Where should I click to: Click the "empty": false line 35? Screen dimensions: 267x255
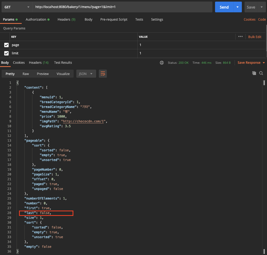[38, 247]
